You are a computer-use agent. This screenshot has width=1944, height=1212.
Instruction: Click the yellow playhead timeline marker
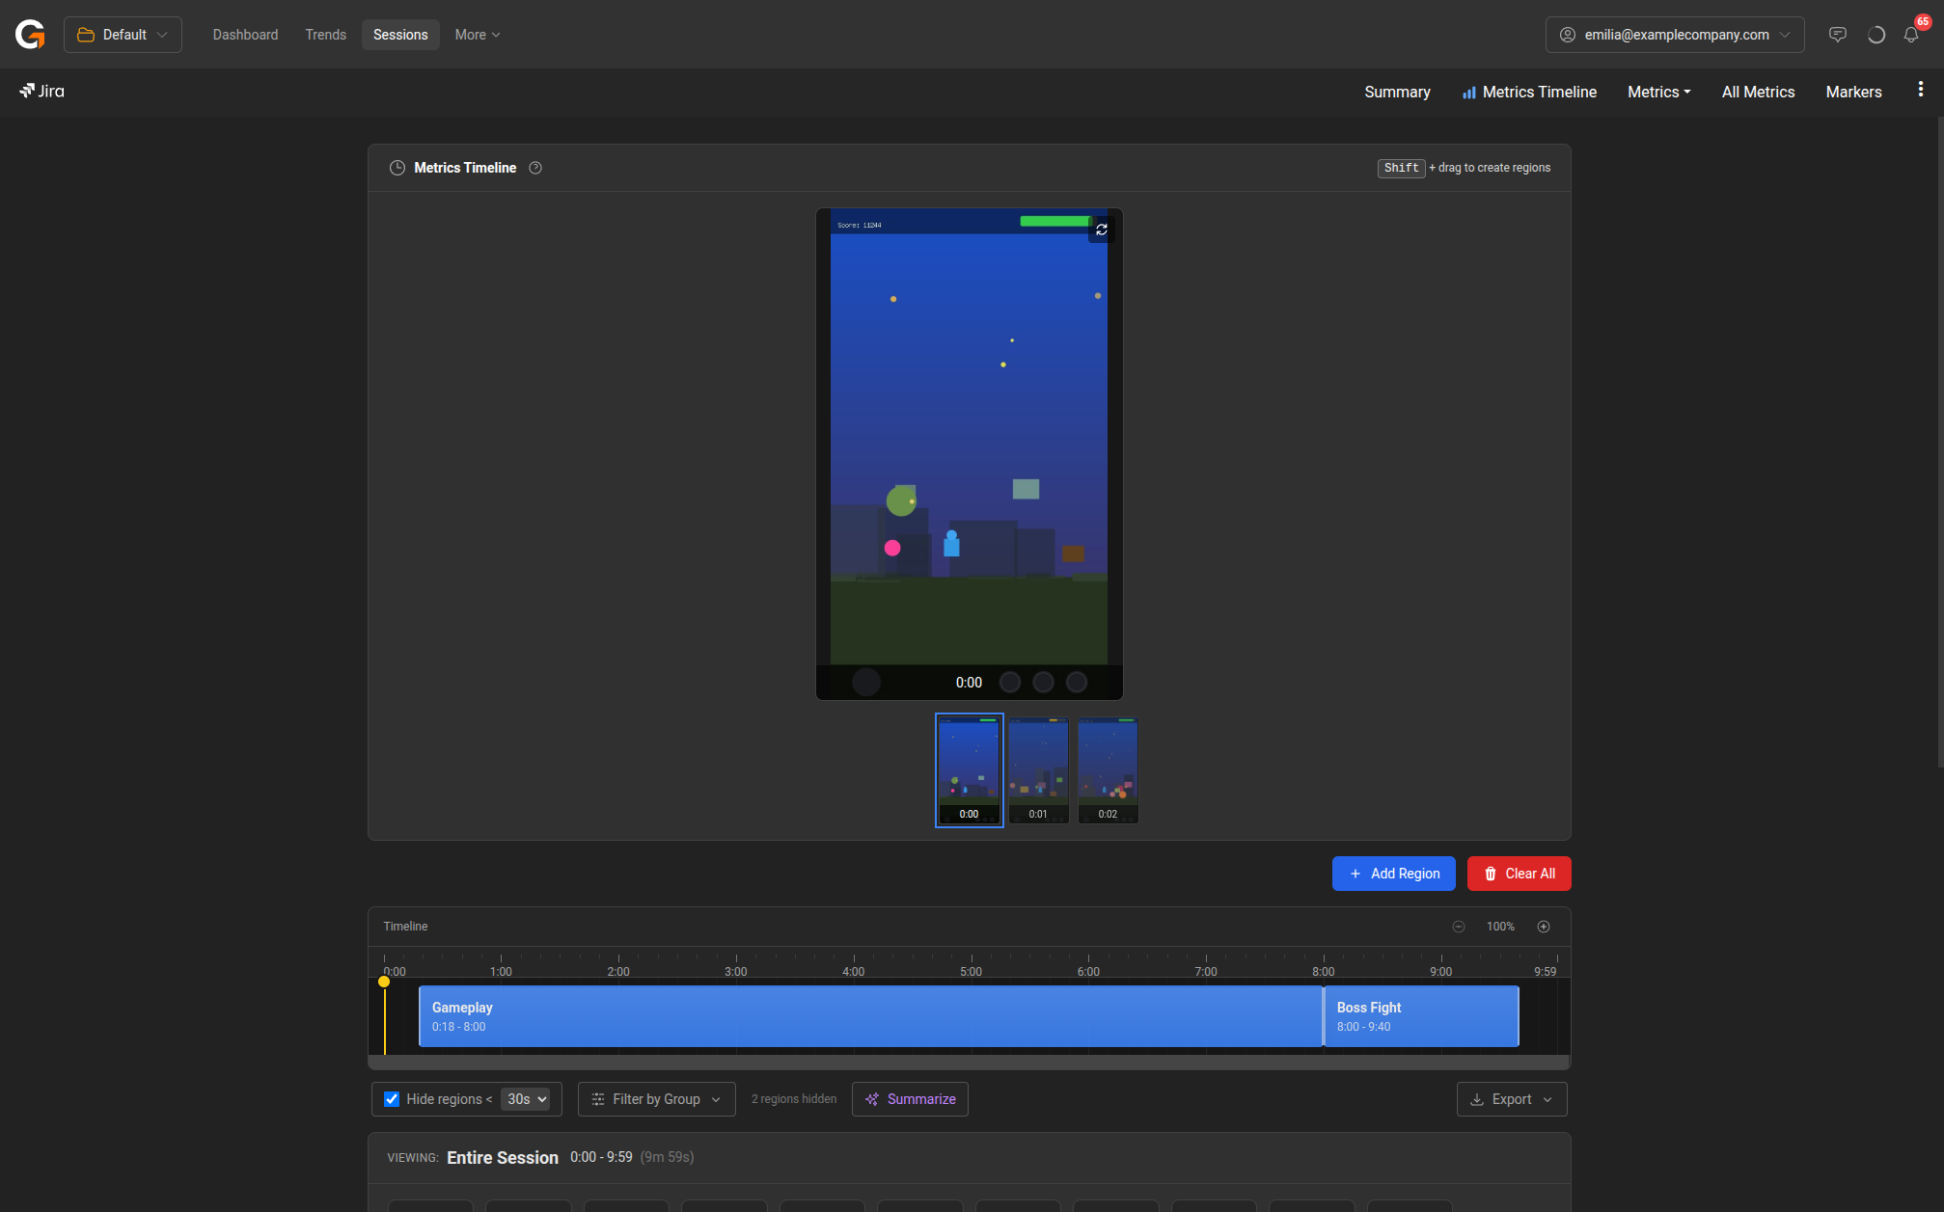coord(384,982)
